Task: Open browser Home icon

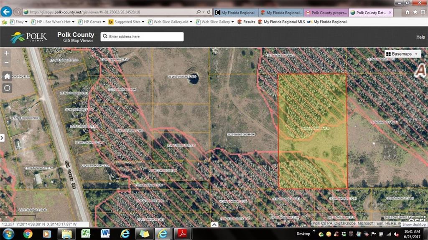Action: tap(408, 12)
